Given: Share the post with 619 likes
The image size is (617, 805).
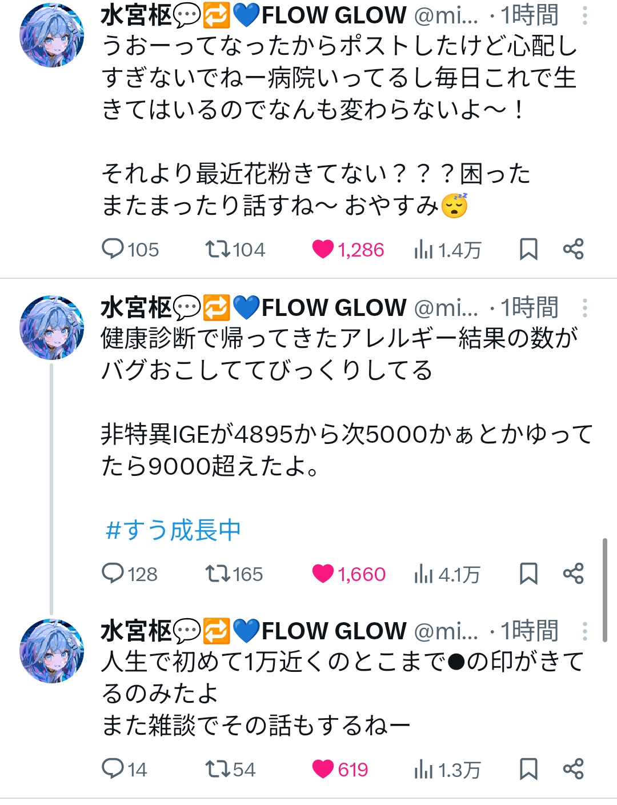Looking at the screenshot, I should [573, 769].
